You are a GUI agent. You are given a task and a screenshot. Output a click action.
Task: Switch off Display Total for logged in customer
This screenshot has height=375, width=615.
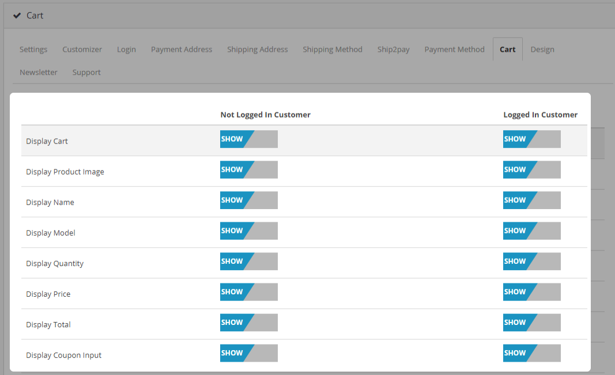(x=531, y=322)
